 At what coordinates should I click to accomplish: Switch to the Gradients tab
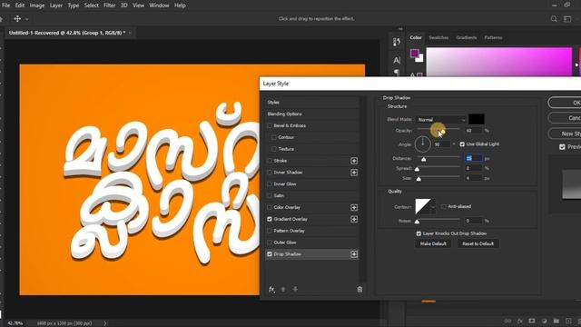pyautogui.click(x=466, y=38)
